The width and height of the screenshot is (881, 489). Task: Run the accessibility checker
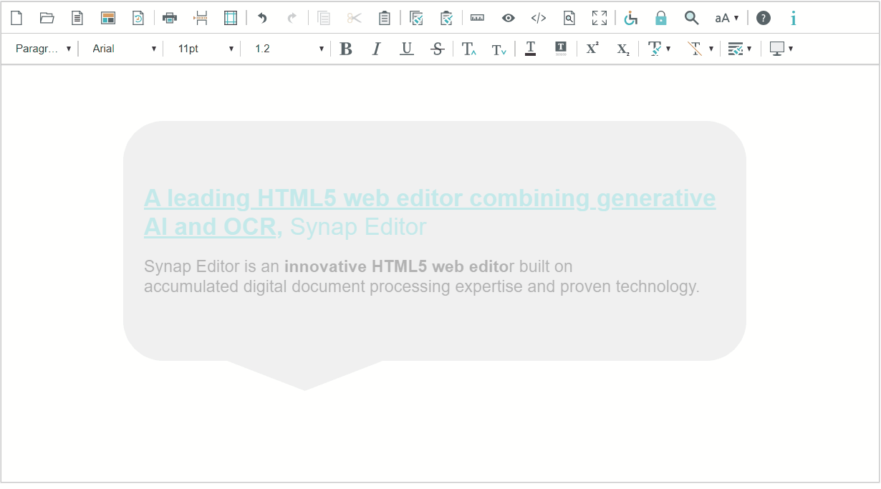[630, 18]
